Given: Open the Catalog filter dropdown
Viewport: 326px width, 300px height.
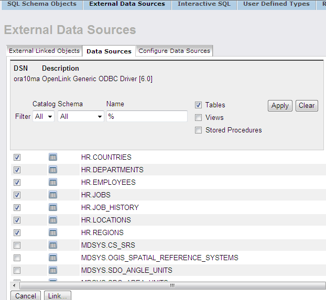Looking at the screenshot, I should point(44,116).
